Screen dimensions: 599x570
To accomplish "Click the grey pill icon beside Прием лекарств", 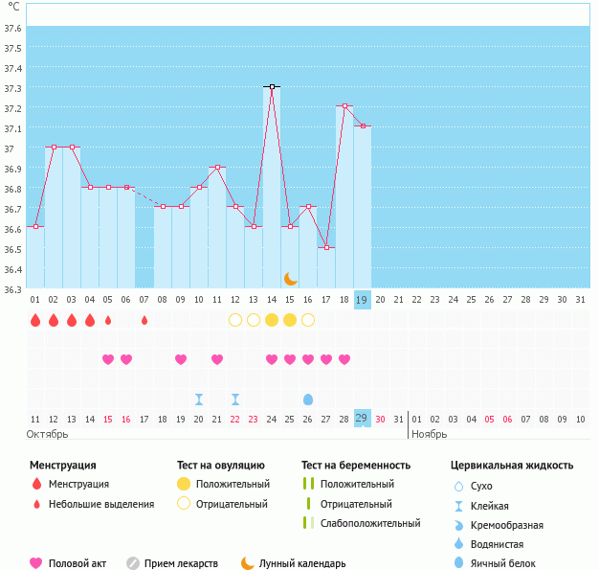I will tap(133, 563).
